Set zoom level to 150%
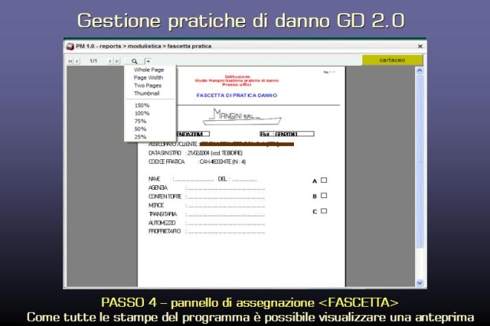 pos(142,105)
